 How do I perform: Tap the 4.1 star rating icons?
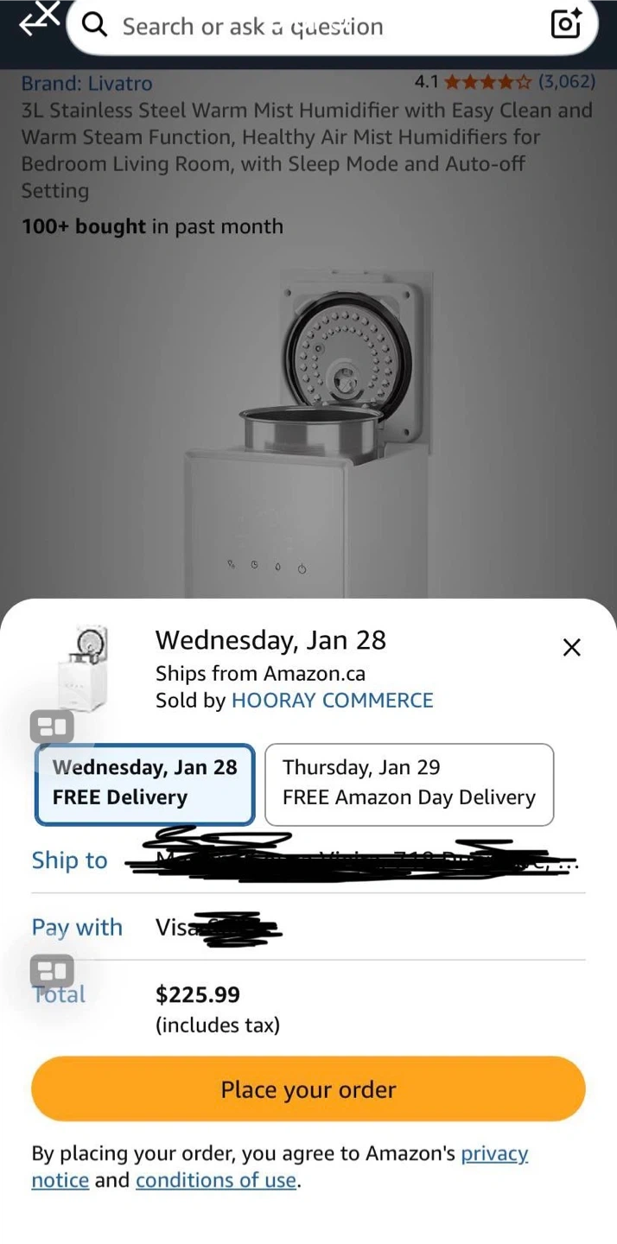pos(488,83)
